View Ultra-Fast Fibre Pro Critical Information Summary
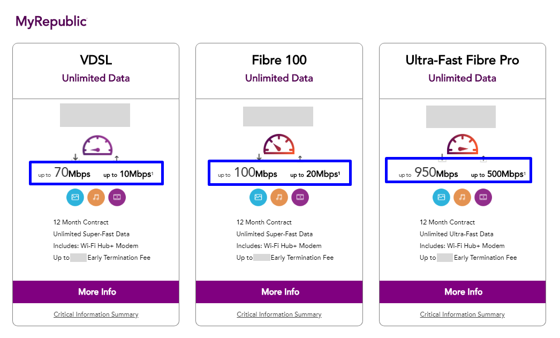Viewport: 560px width, 338px height. coord(462,314)
